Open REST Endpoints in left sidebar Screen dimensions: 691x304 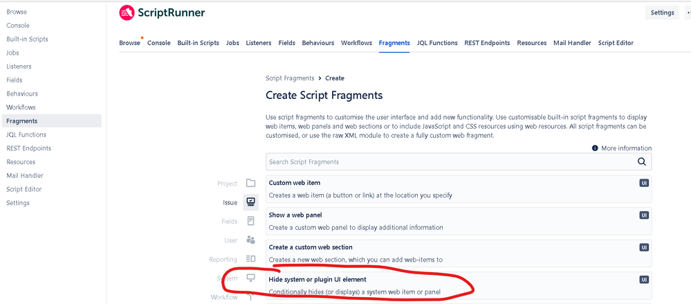(29, 149)
